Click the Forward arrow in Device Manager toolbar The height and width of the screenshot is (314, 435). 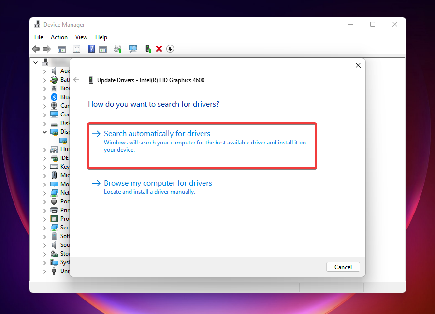(x=47, y=49)
